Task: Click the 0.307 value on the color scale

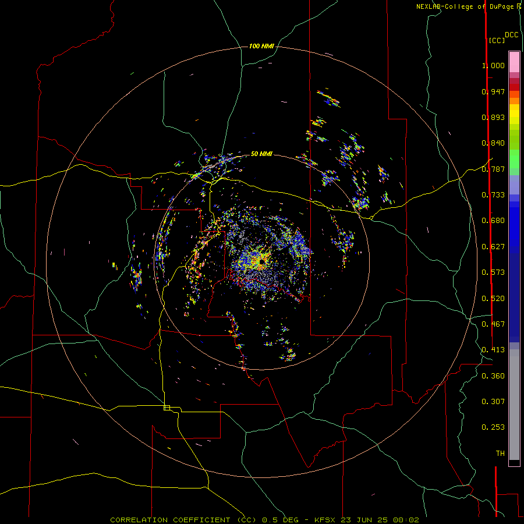Action: [x=493, y=402]
